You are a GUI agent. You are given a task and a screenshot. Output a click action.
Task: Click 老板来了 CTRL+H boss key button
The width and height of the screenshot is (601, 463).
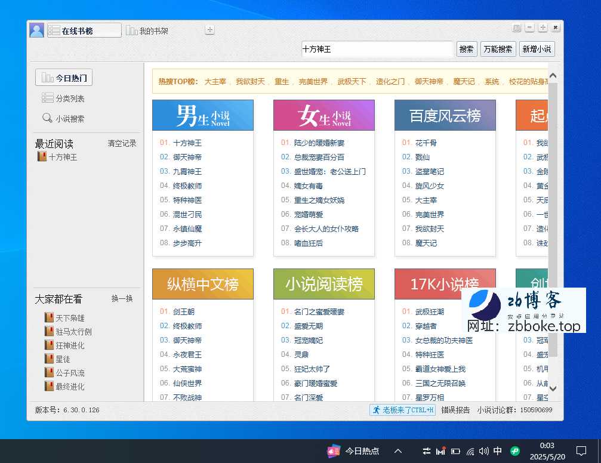403,410
